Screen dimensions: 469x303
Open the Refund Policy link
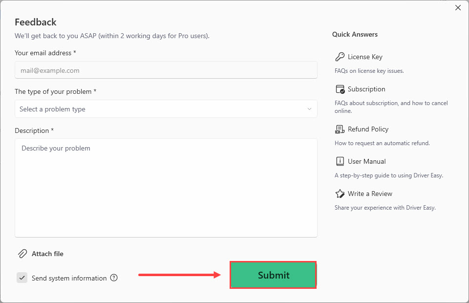368,129
